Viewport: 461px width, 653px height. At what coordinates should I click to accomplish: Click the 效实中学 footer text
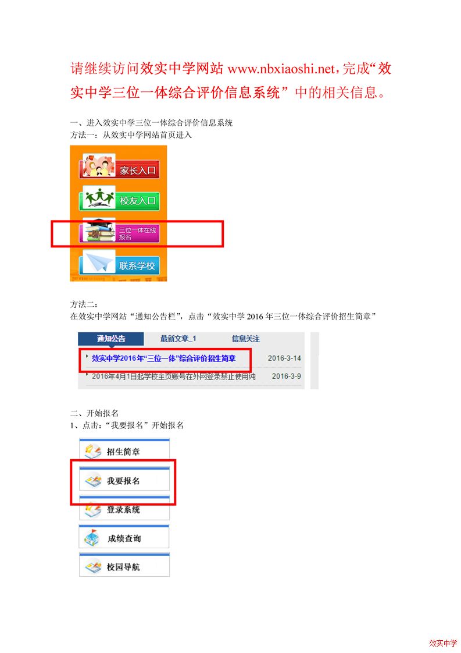tap(443, 644)
